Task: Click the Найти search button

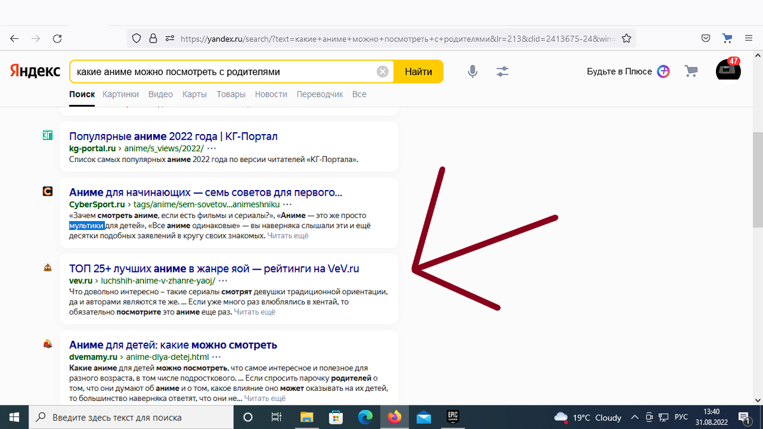Action: (418, 72)
